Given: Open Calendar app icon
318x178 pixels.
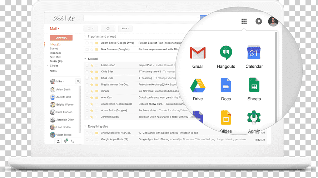Looking at the screenshot, I should [254, 57].
